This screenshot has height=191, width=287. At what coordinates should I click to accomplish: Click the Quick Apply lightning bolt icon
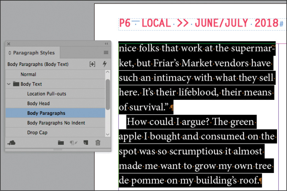point(105,64)
